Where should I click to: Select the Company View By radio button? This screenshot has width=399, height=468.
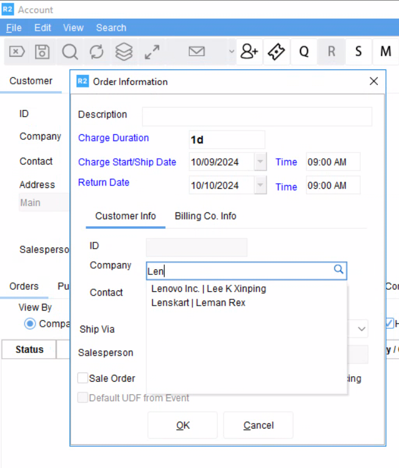[30, 324]
